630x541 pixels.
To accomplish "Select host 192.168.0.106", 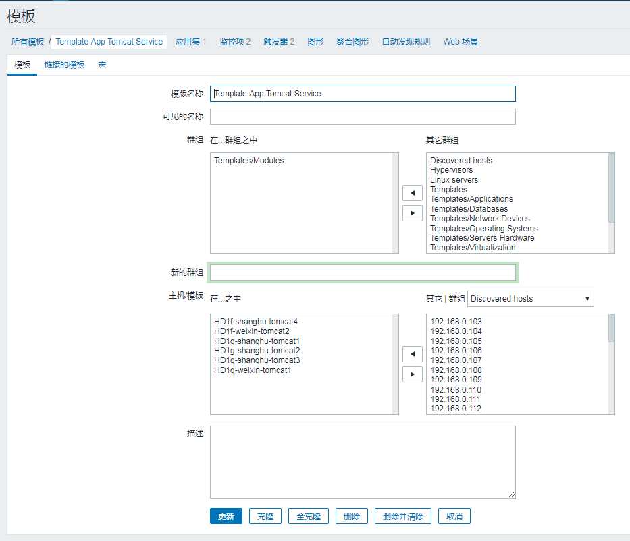I will [456, 351].
